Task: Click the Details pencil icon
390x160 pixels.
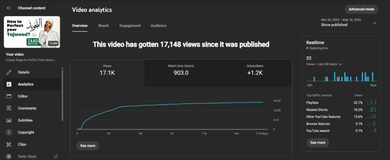Action: pyautogui.click(x=9, y=72)
